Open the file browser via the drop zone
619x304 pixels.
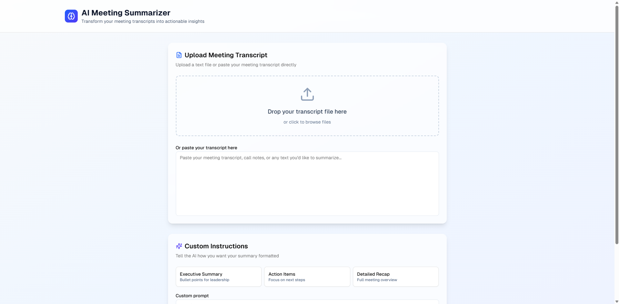coord(307,106)
